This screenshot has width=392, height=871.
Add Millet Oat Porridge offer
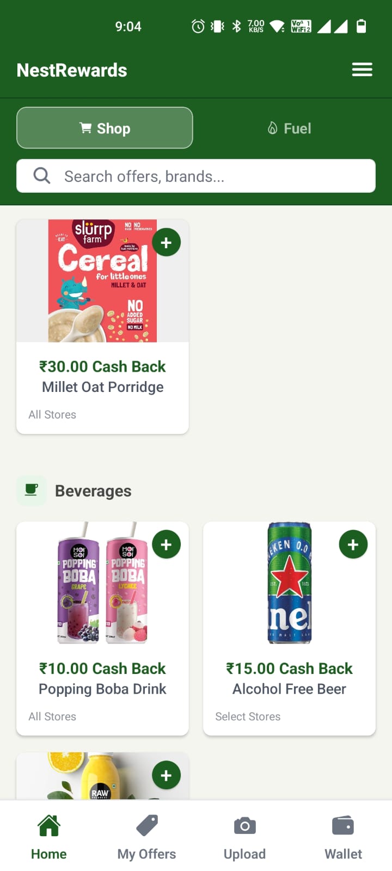click(x=166, y=242)
